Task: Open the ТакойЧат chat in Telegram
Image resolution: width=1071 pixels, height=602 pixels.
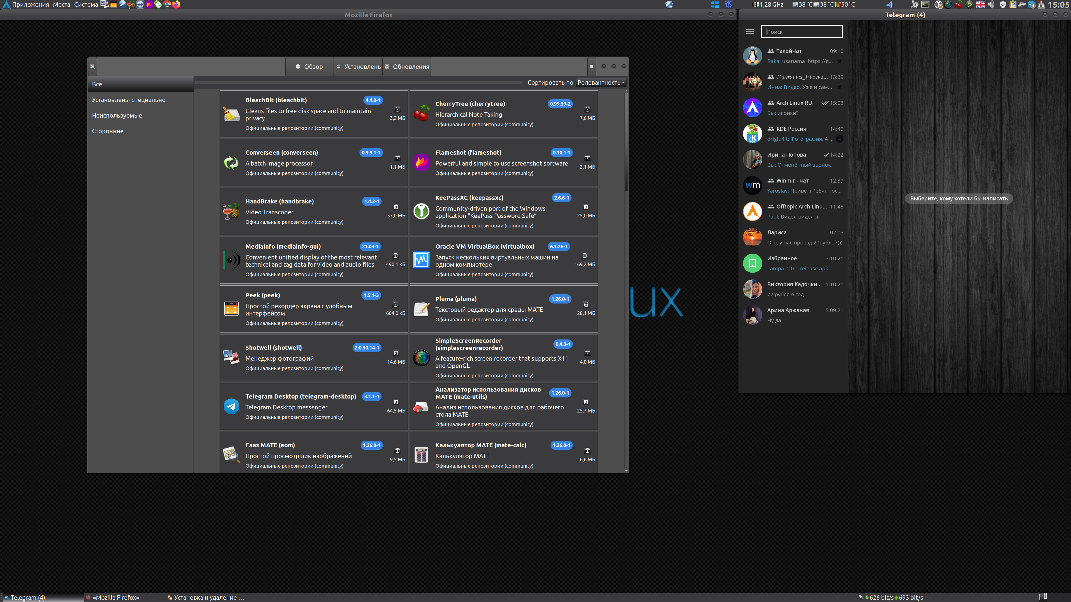Action: pyautogui.click(x=793, y=56)
